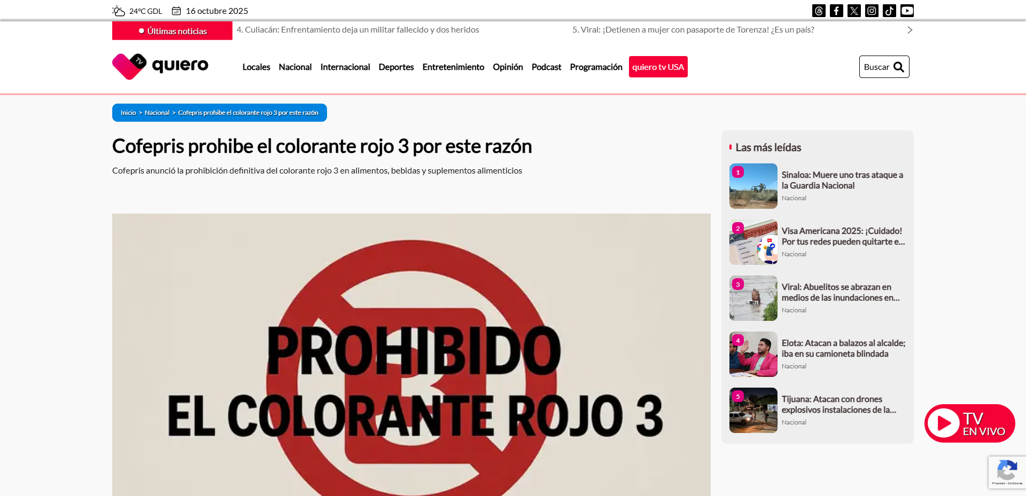The width and height of the screenshot is (1026, 496).
Task: Open the Instagram social icon
Action: (872, 11)
